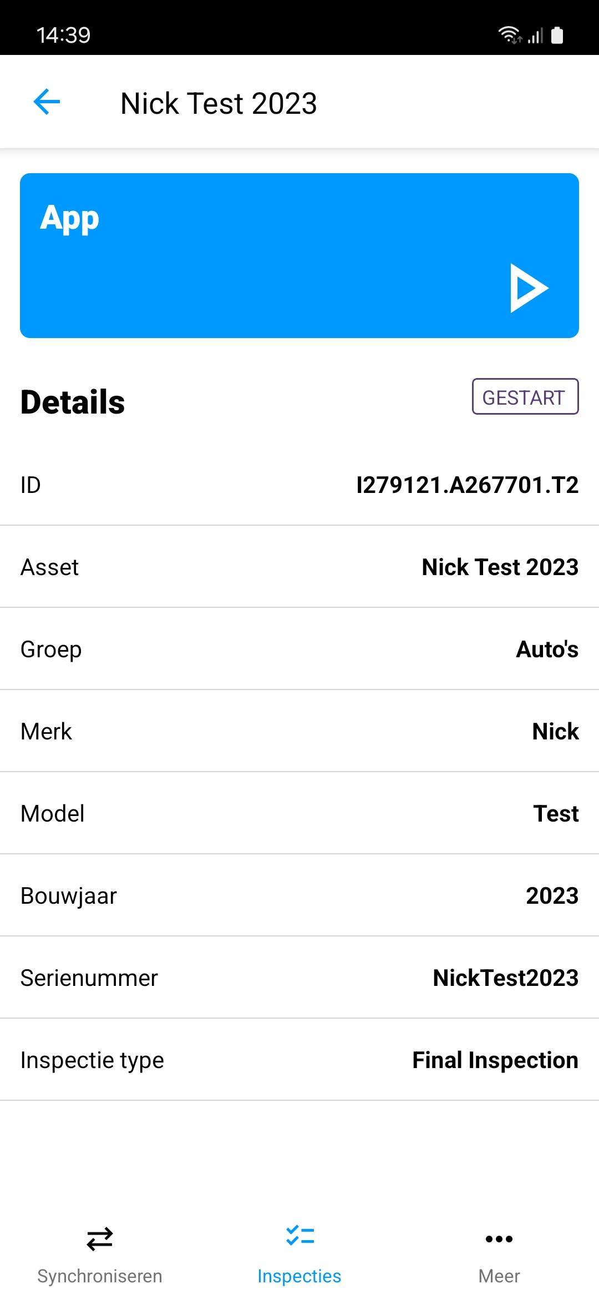Tap the Wi-Fi status icon
This screenshot has height=1299, width=599.
pos(509,35)
